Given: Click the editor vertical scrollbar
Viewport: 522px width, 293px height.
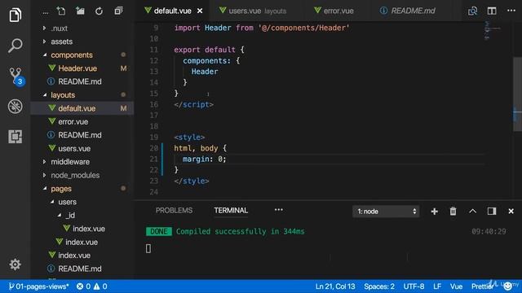Looking at the screenshot, I should 517,94.
